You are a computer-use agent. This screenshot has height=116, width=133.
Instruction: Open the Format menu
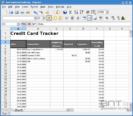pyautogui.click(x=34, y=7)
